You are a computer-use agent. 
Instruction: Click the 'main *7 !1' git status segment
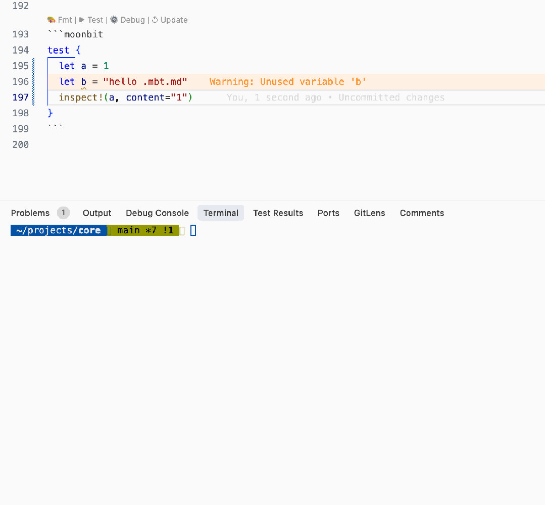(145, 230)
